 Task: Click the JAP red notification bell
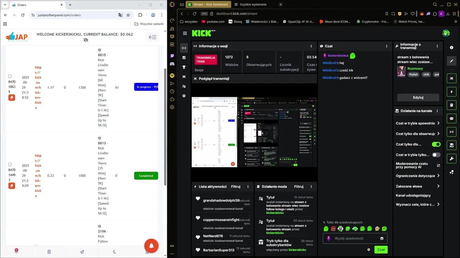pos(151,245)
